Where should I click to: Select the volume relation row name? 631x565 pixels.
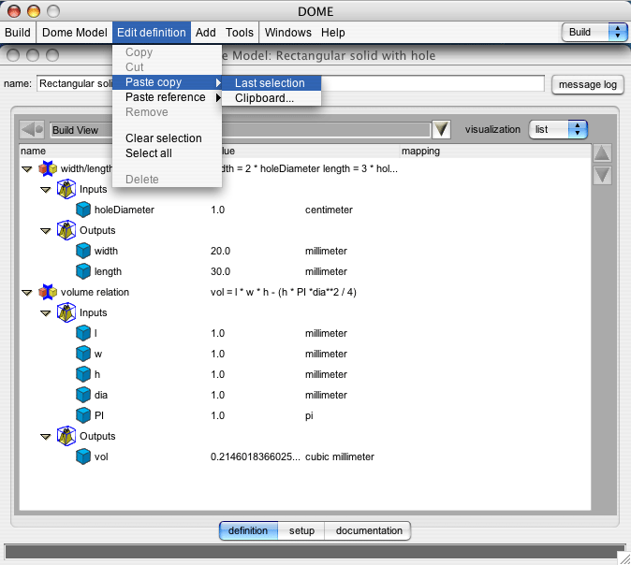click(x=95, y=292)
